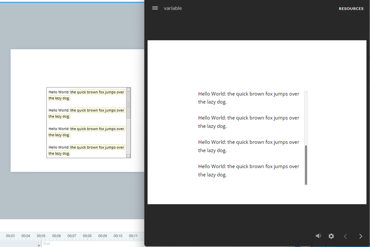
Task: Click first highlighted variable reference in editor
Action: [97, 92]
